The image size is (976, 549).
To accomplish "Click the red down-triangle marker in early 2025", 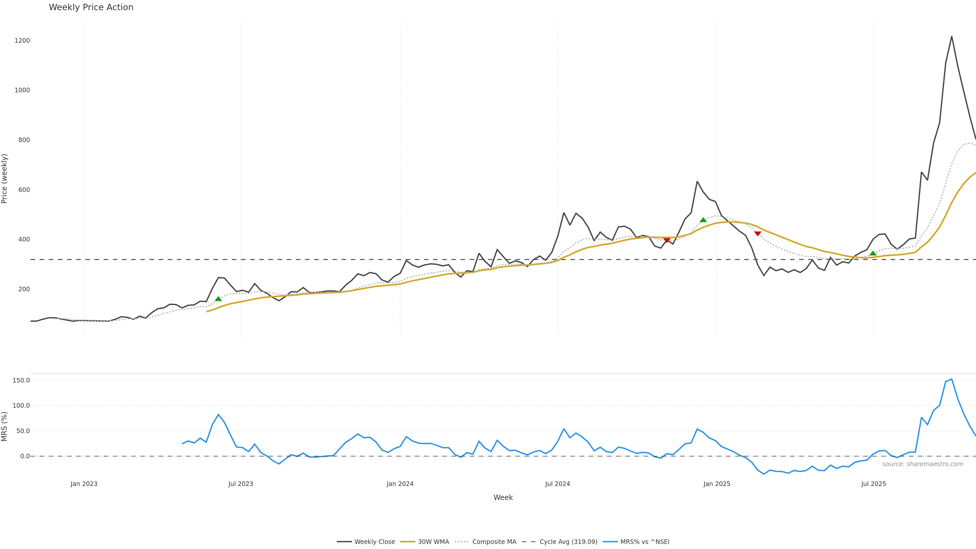I will [x=758, y=234].
